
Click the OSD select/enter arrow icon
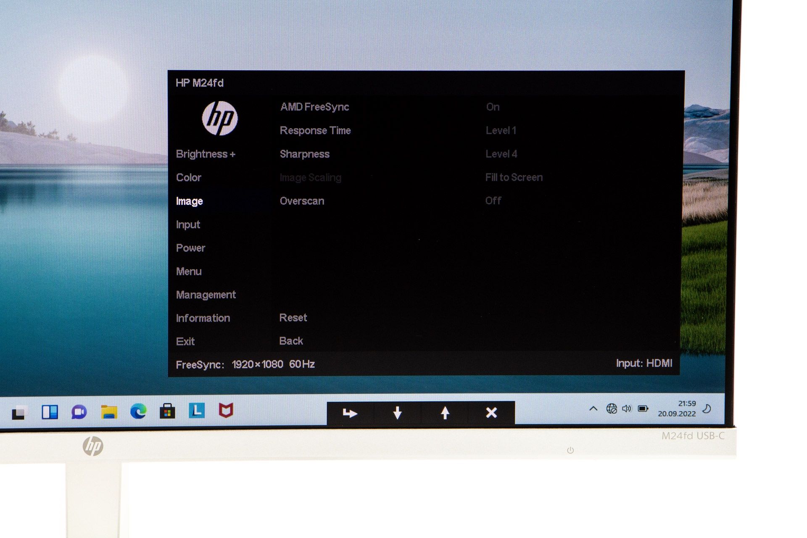350,413
